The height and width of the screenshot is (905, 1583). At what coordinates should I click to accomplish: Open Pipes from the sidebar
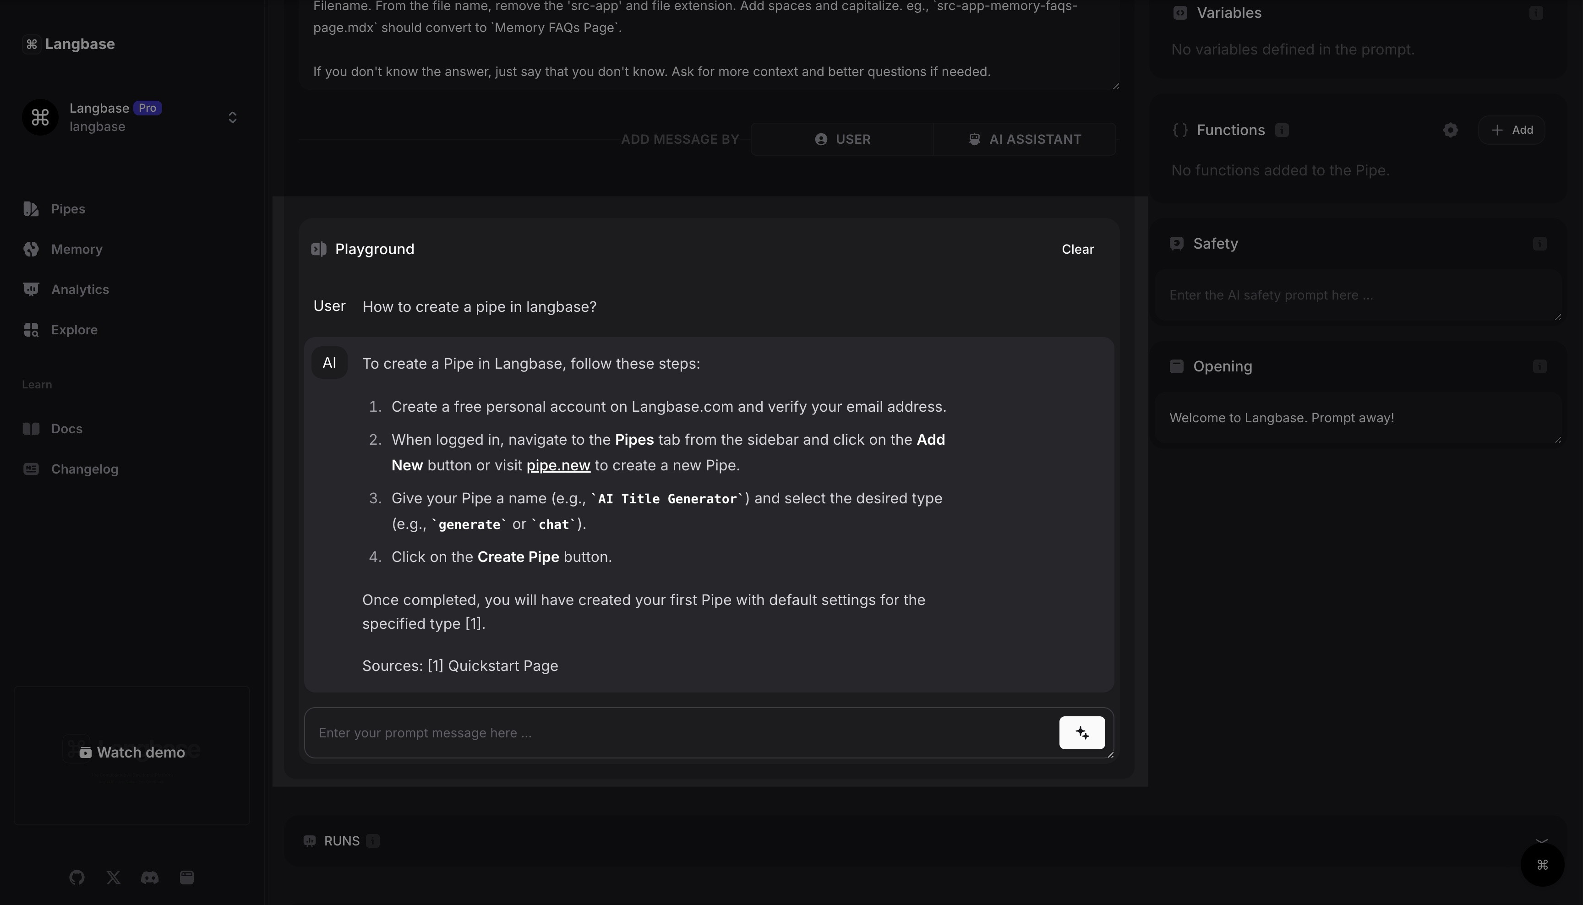point(68,209)
